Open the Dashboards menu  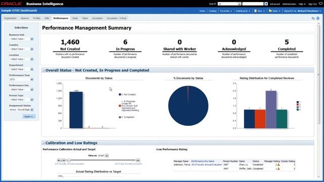pyautogui.click(x=243, y=11)
